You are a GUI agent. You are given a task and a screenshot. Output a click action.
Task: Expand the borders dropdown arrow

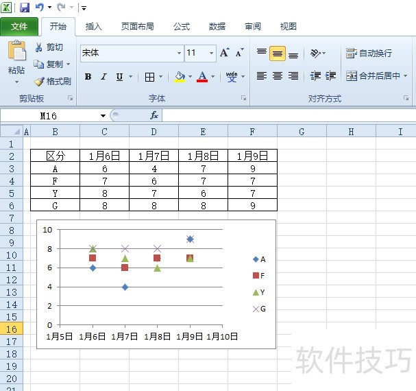(160, 77)
